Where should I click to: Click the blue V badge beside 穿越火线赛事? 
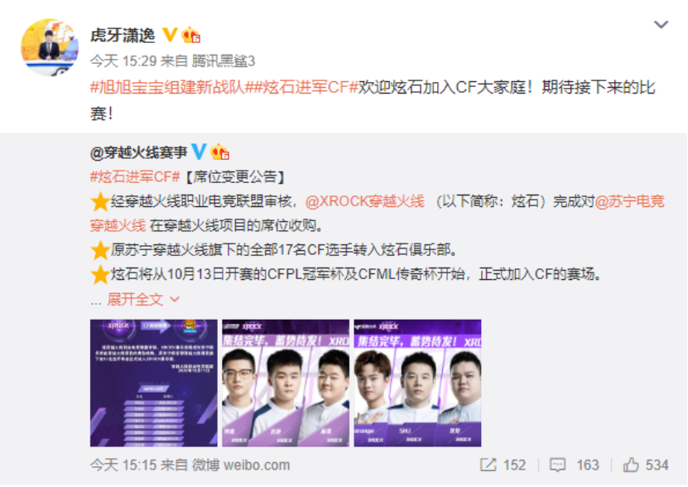199,152
